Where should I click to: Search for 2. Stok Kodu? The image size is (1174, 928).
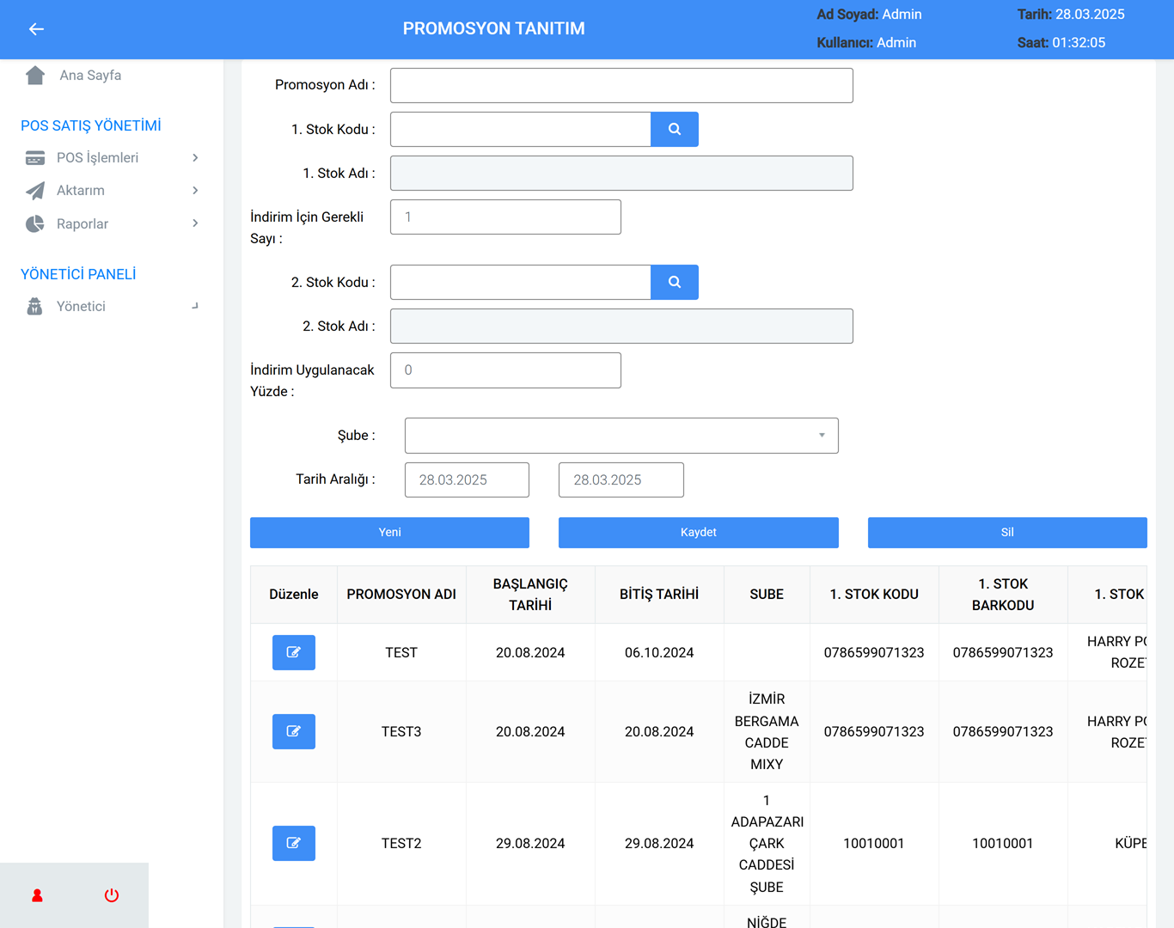[x=675, y=282]
